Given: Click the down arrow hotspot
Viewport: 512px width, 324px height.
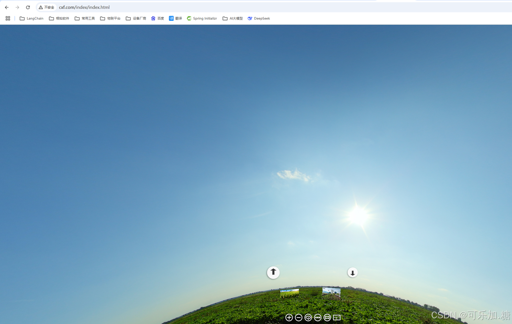Looking at the screenshot, I should pos(352,273).
